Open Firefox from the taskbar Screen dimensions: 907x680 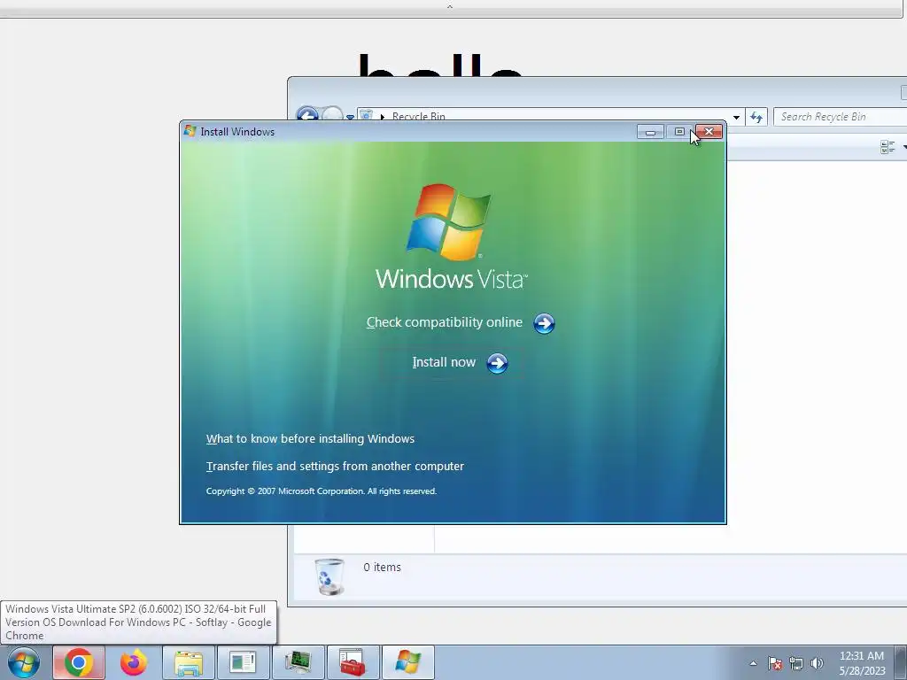point(134,662)
